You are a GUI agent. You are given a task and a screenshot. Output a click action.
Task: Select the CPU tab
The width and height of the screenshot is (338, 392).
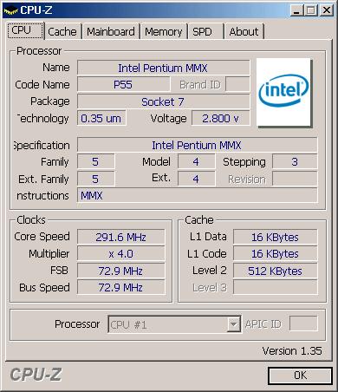(25, 30)
